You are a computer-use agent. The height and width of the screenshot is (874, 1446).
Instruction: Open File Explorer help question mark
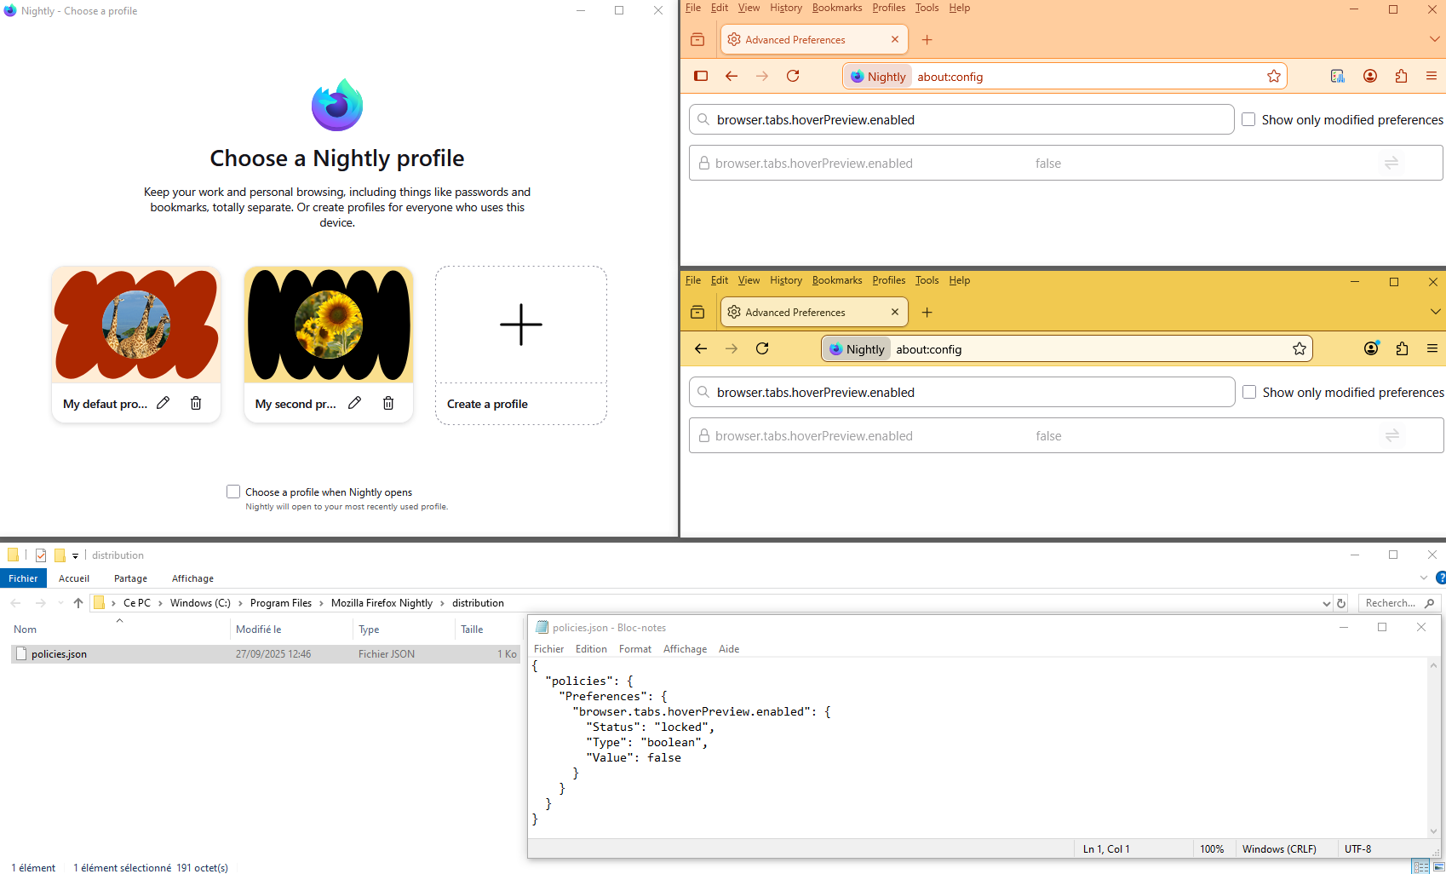pos(1440,578)
